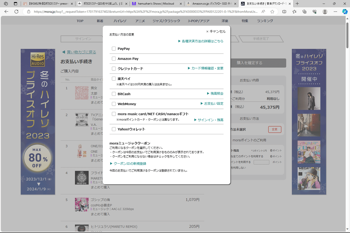The height and width of the screenshot is (233, 350).
Task: Open Split screen view
Action: (284, 12)
